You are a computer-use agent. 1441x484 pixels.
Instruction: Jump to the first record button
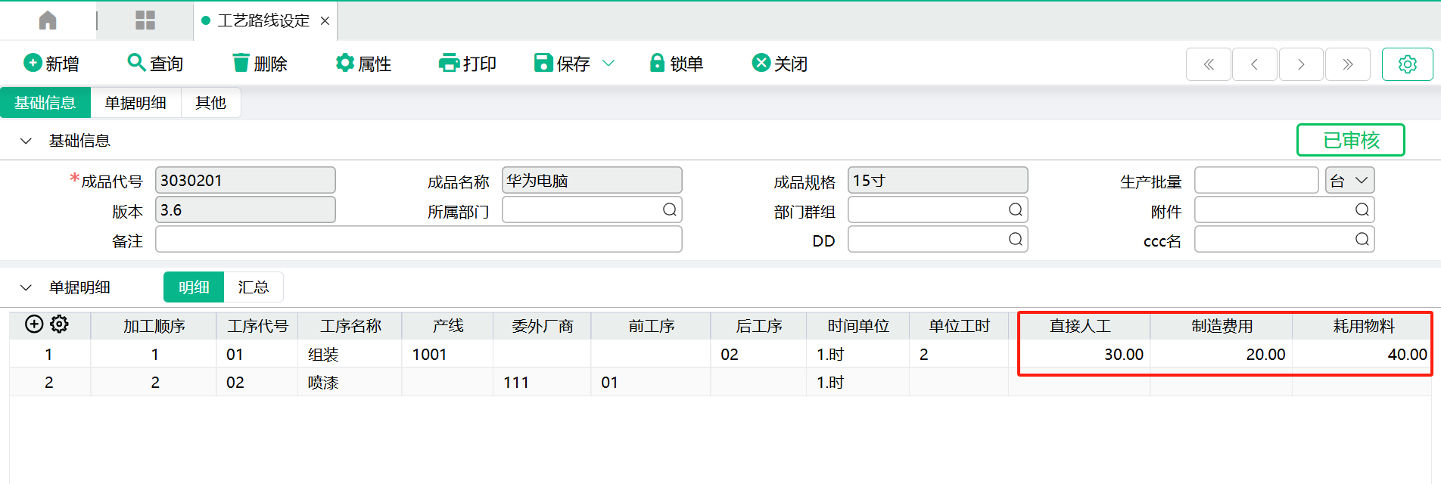tap(1209, 64)
